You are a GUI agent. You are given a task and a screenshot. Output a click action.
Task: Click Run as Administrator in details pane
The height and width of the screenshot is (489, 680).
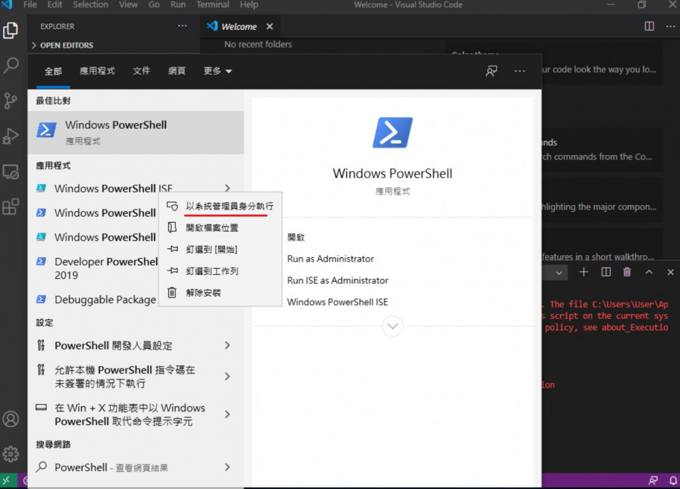(330, 258)
